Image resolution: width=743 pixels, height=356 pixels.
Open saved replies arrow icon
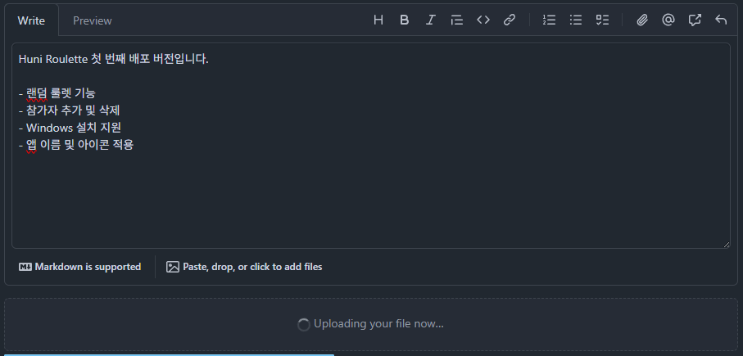(x=721, y=20)
